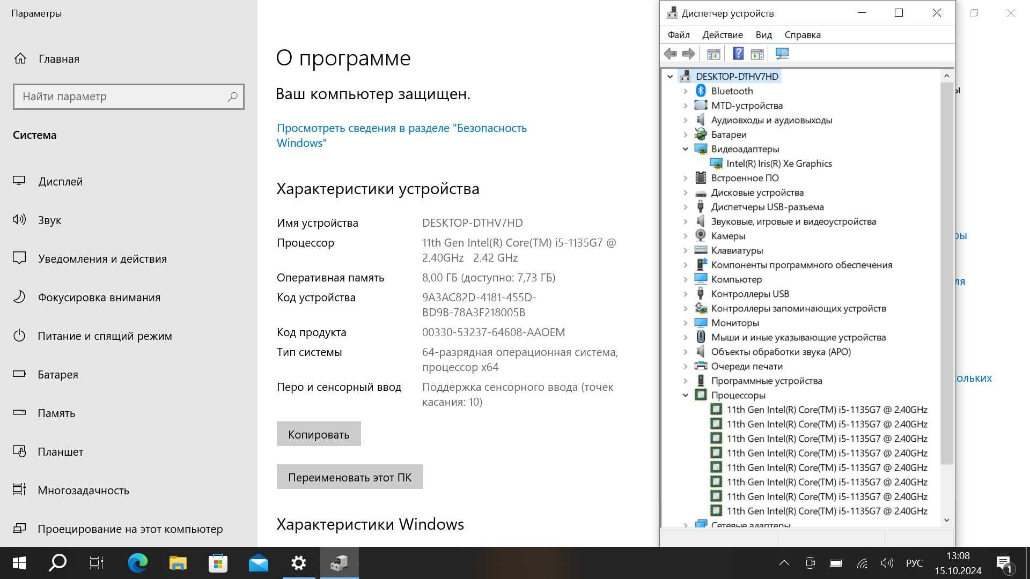Open the Действие menu
The width and height of the screenshot is (1030, 579).
[723, 35]
